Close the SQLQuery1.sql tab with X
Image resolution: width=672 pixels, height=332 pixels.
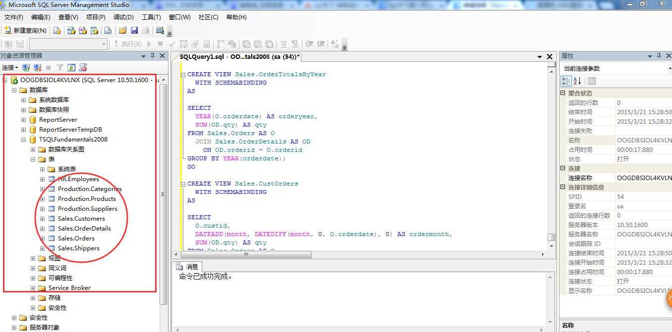tap(550, 57)
